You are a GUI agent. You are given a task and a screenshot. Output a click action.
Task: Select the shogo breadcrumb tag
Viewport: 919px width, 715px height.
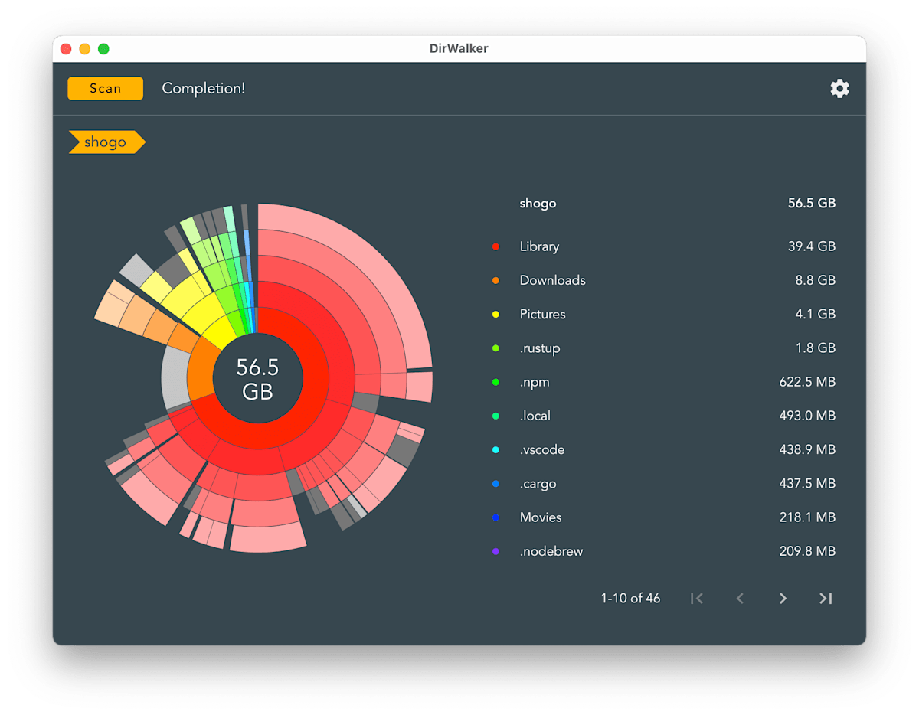106,142
